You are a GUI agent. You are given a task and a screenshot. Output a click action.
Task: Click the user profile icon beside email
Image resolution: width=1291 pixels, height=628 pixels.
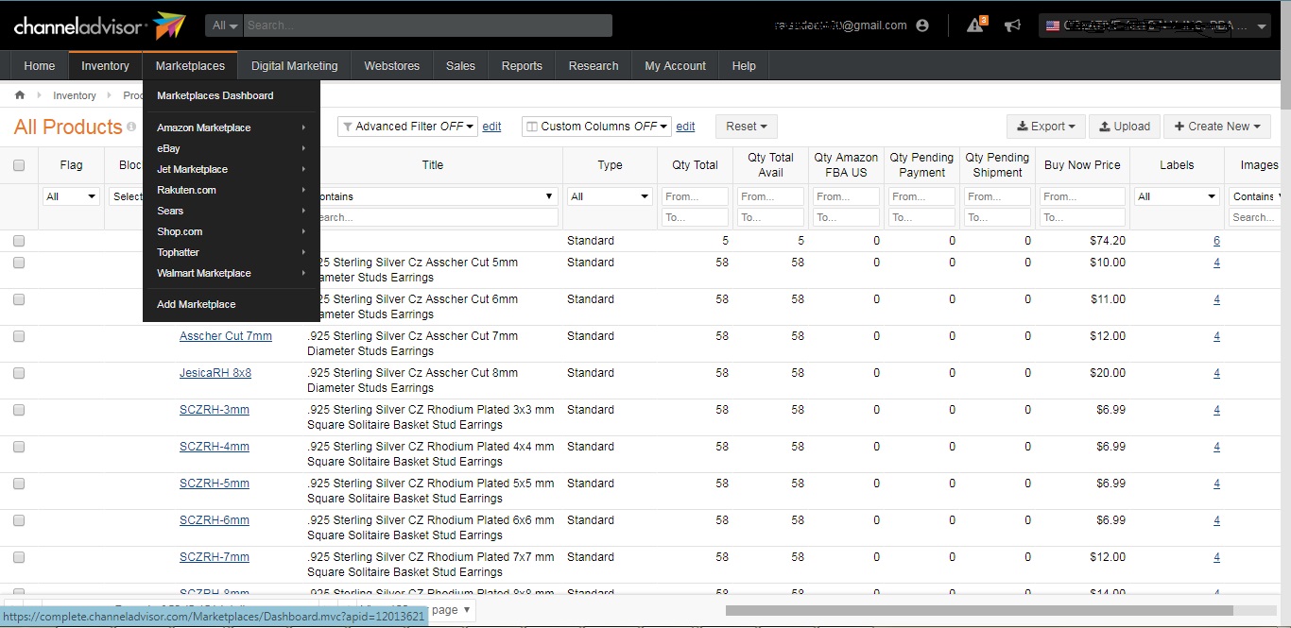[x=922, y=25]
